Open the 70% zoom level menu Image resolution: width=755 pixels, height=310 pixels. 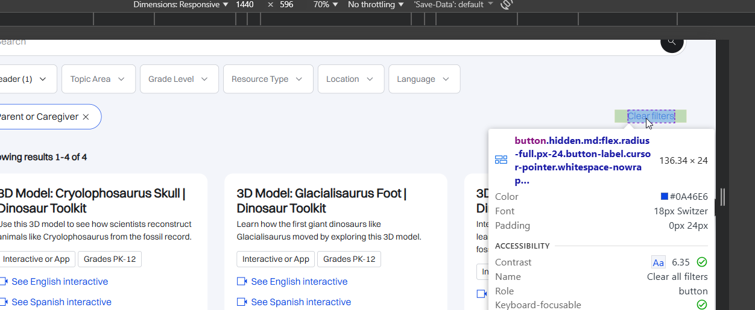325,5
